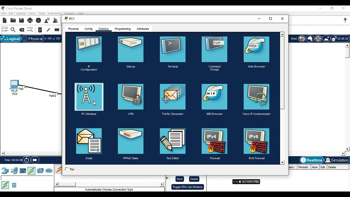Activate the Select tool

[5, 30]
